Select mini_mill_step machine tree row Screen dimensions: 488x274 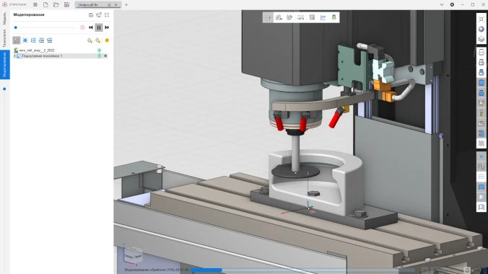(x=61, y=50)
